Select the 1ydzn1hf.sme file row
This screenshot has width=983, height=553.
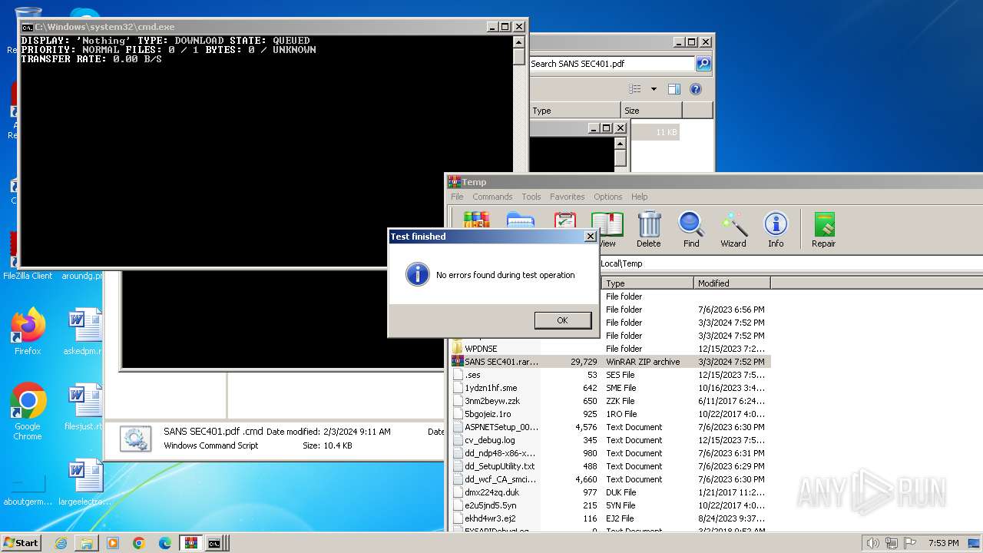610,388
